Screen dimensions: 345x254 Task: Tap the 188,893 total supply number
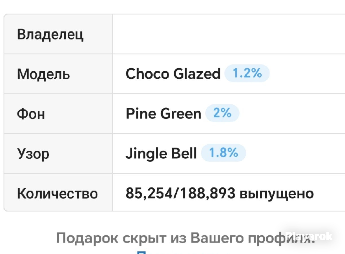(208, 194)
